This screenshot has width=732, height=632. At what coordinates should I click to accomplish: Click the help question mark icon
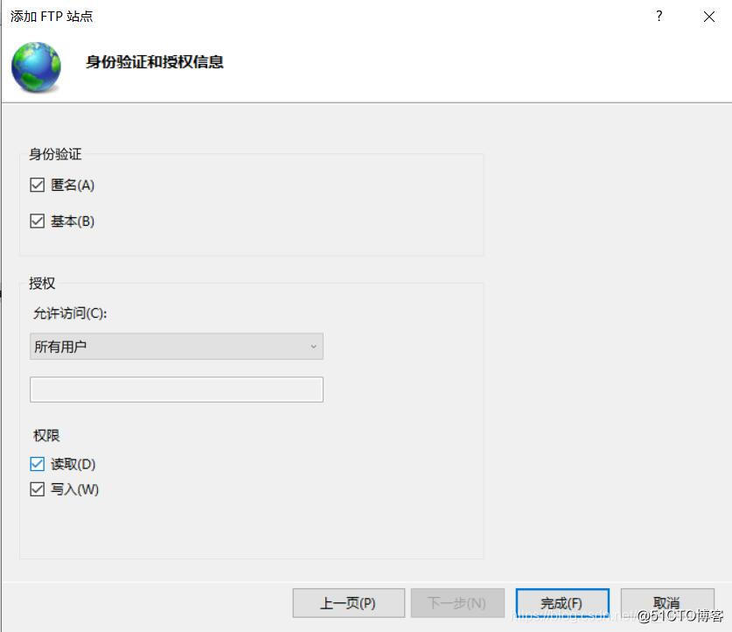(659, 17)
